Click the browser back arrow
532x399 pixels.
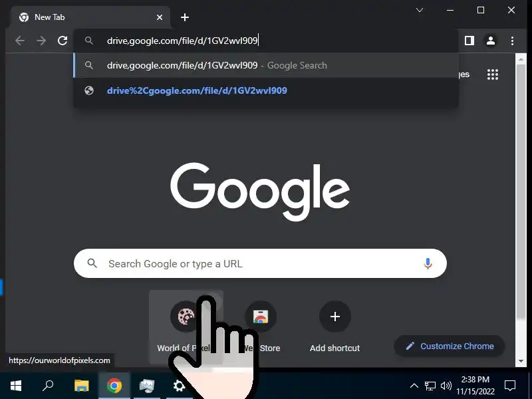[20, 41]
